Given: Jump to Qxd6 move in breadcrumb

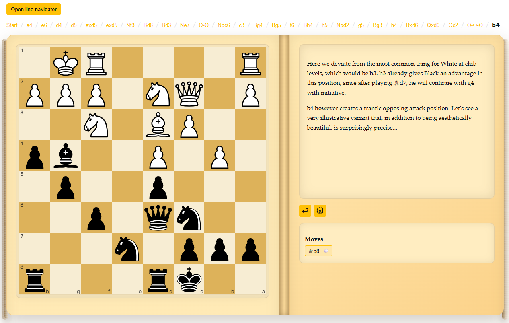Looking at the screenshot, I should [x=433, y=25].
